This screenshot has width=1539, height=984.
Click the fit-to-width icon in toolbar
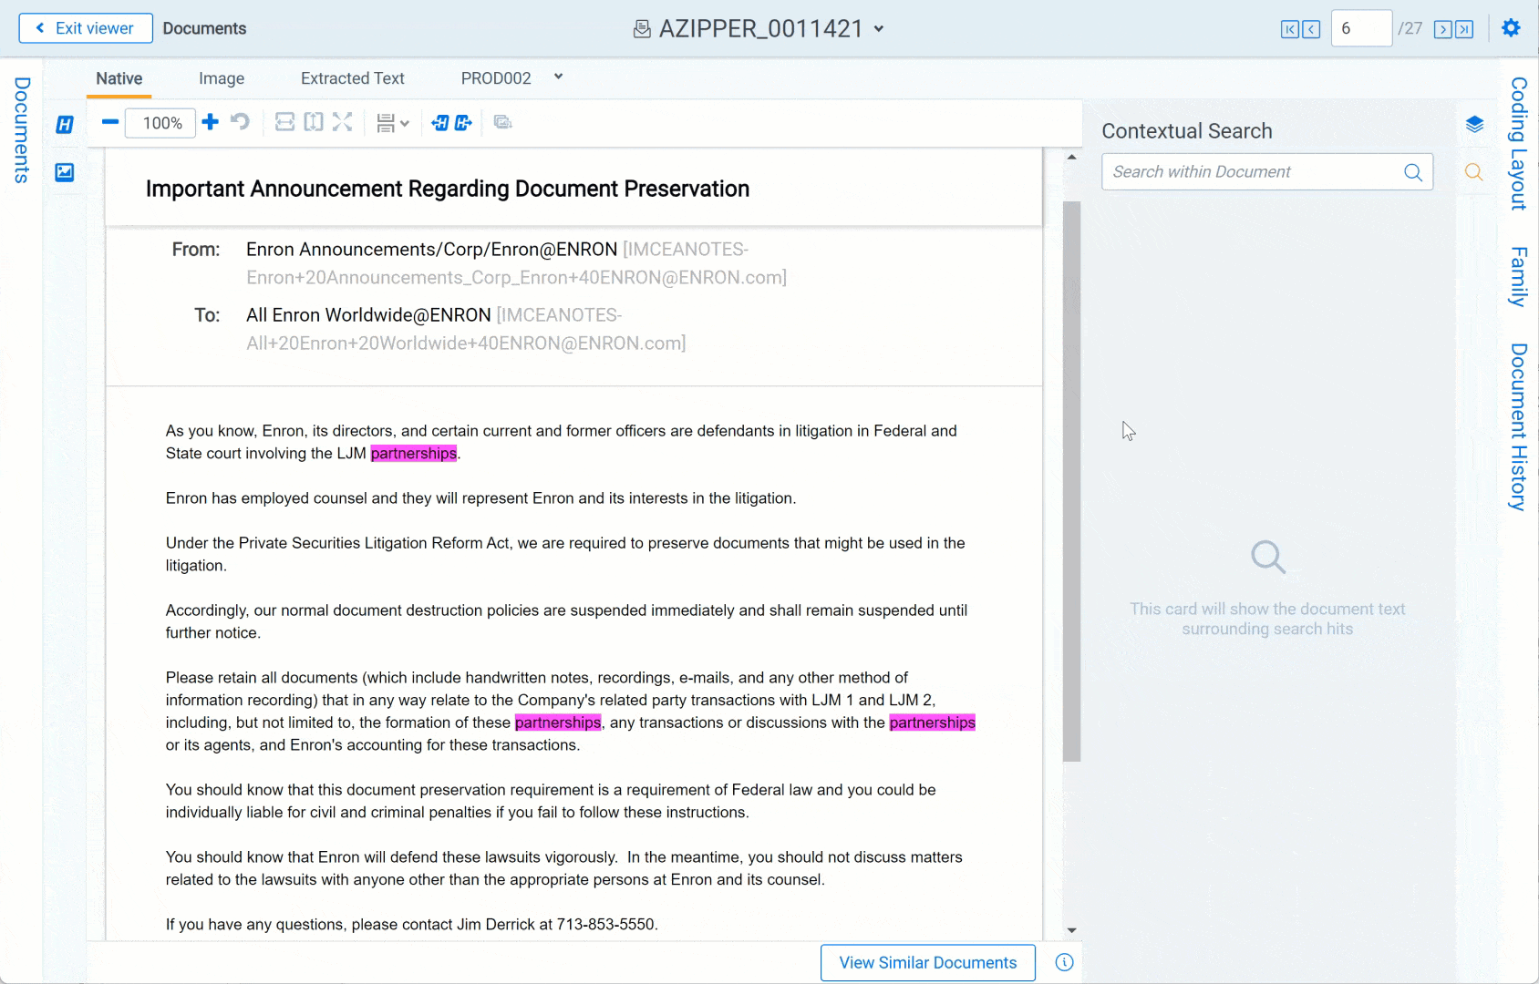coord(284,122)
